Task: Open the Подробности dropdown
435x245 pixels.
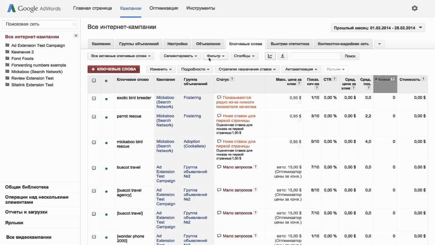Action: click(x=195, y=69)
